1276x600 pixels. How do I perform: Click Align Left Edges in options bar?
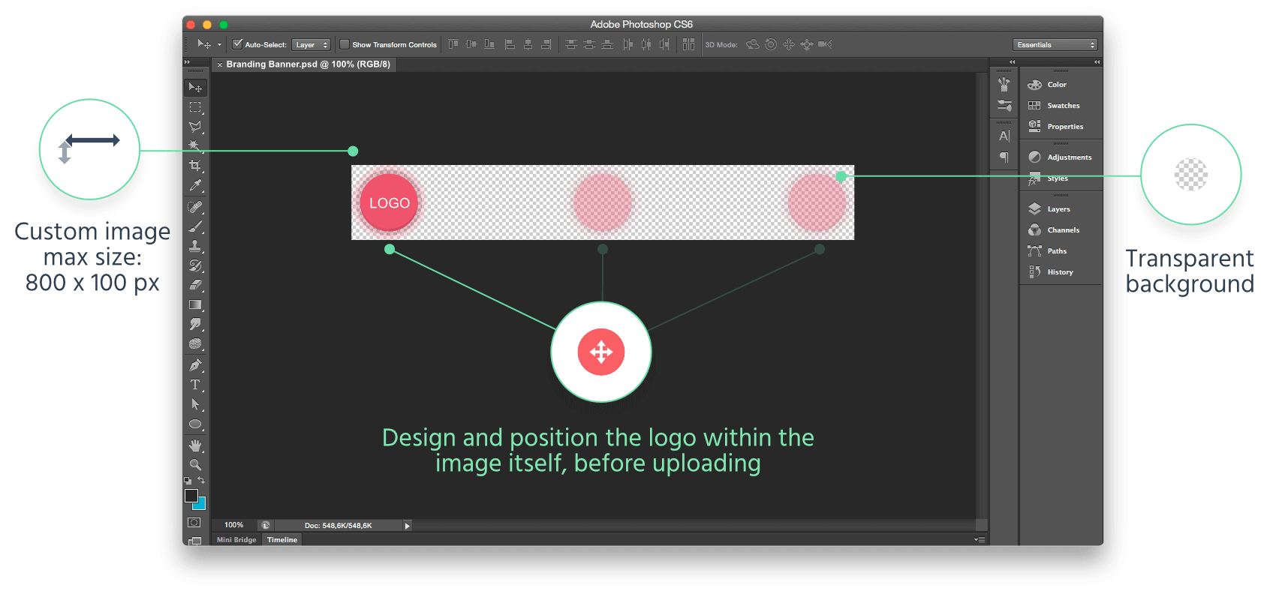[x=510, y=44]
